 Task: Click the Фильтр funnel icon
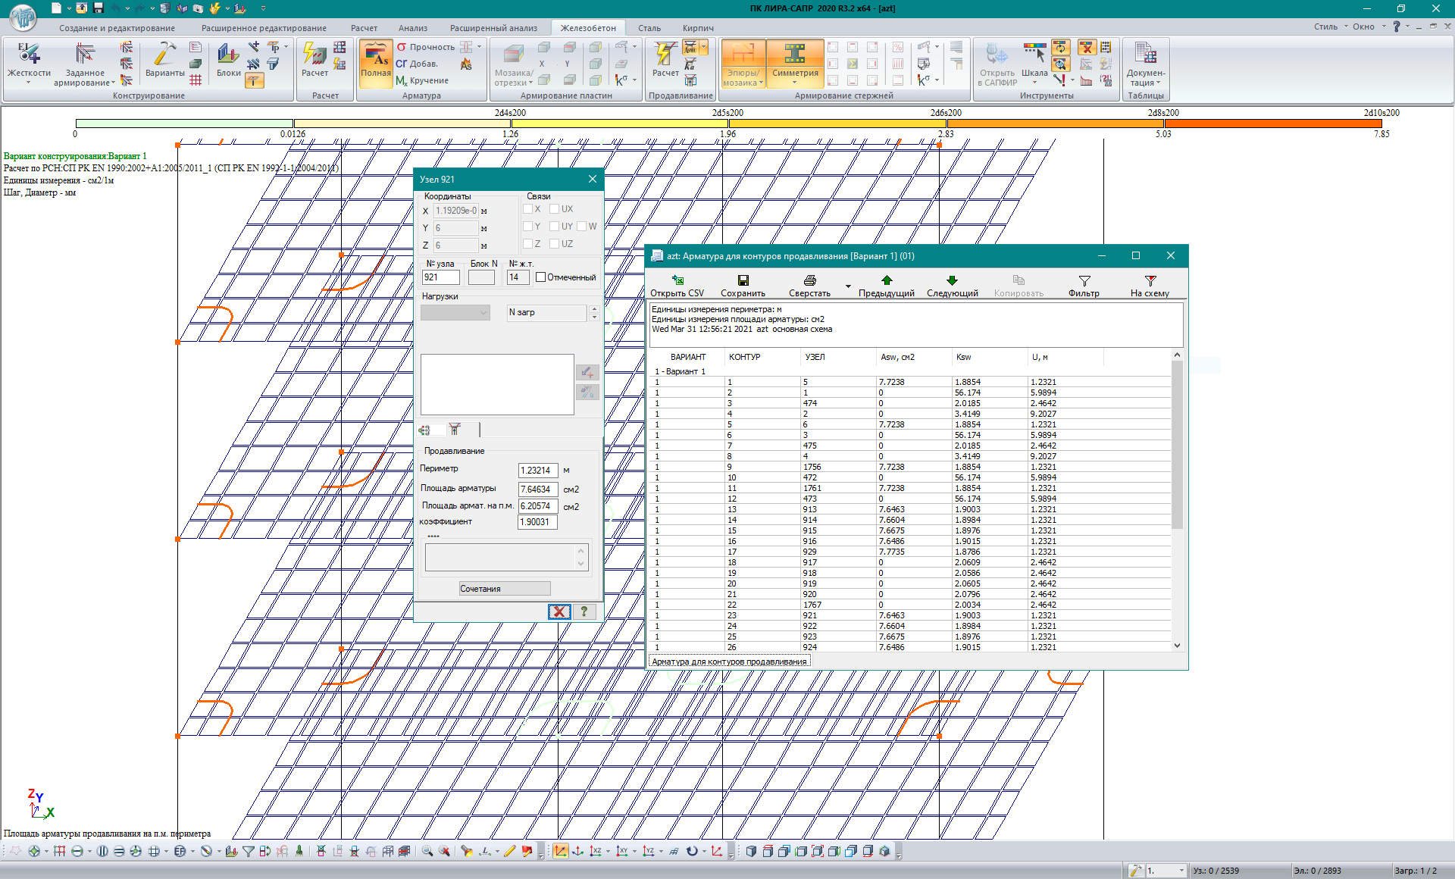click(x=1084, y=280)
